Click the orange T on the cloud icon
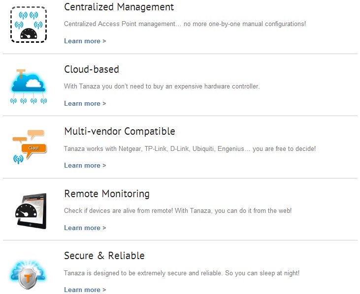The image size is (360, 294). (21, 74)
